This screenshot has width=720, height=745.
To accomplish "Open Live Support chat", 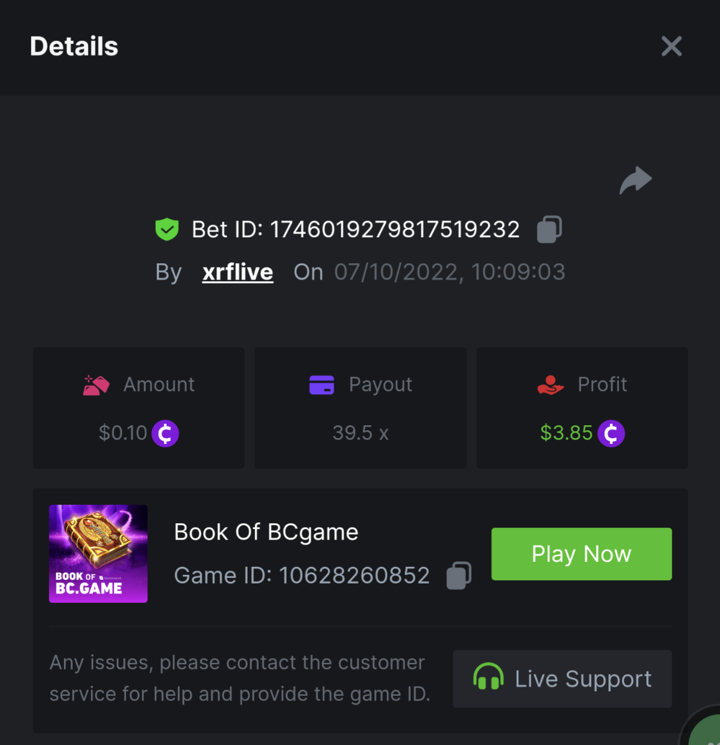I will (562, 679).
